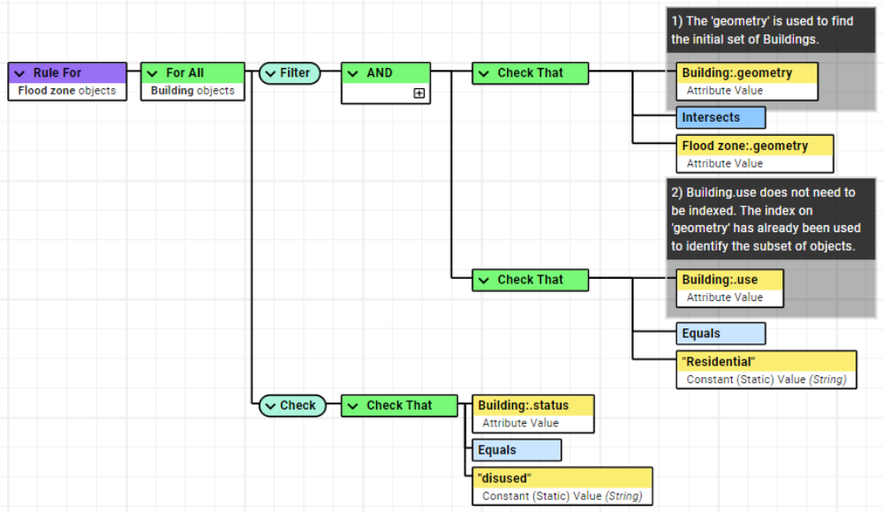Screen dimensions: 883x512
Task: Click the chevron icon on the AND node
Action: point(351,72)
